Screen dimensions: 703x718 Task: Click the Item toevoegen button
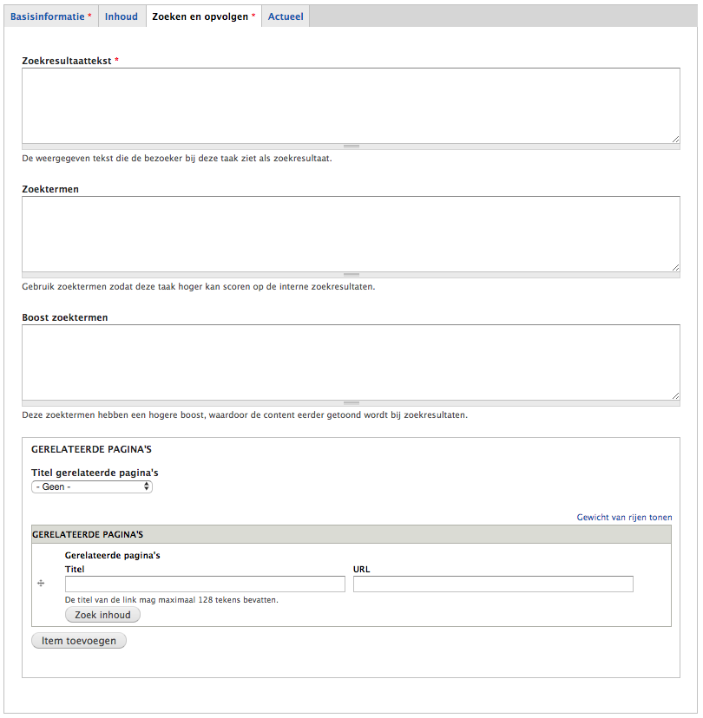point(79,641)
